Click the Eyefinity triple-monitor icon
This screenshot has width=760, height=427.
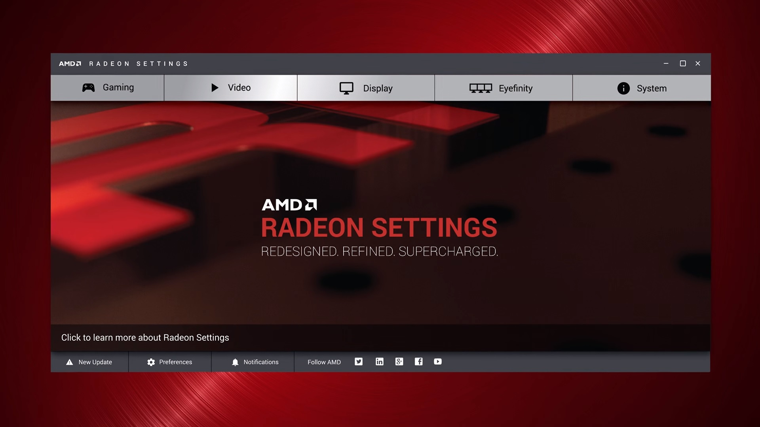[x=481, y=88]
